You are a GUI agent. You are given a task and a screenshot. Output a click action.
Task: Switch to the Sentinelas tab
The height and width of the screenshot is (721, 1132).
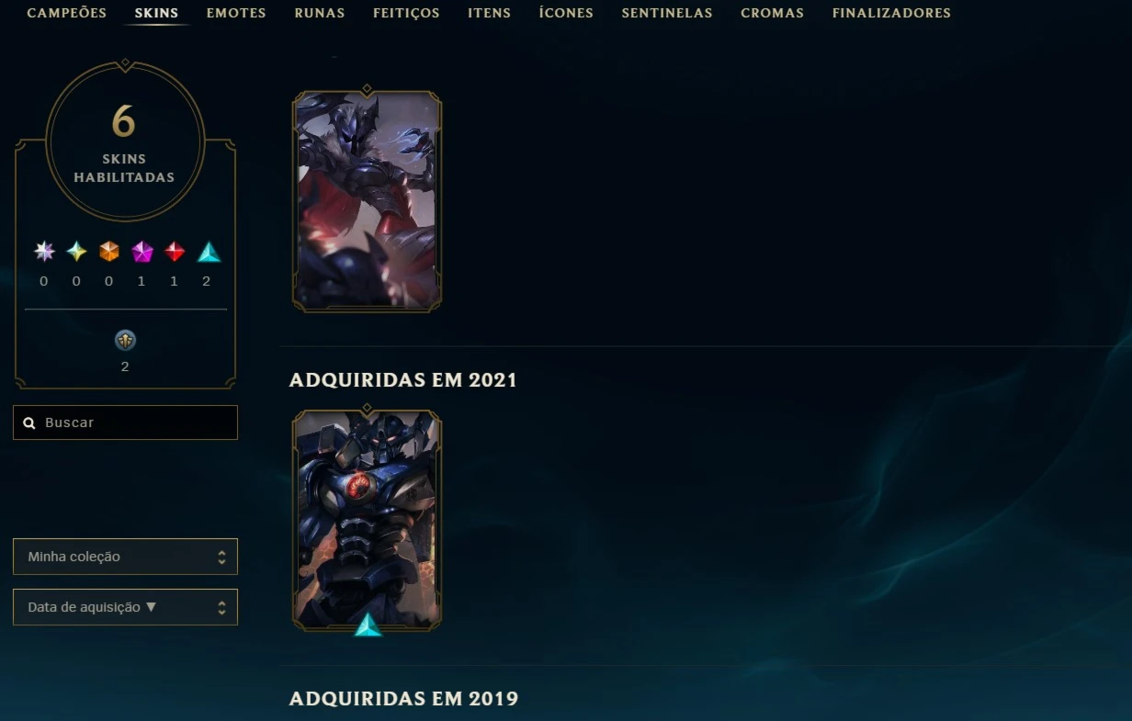667,13
